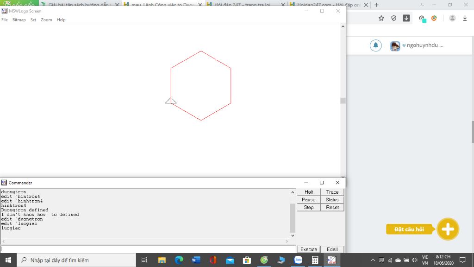Open the Bitmap menu
This screenshot has width=474, height=267.
pos(19,19)
